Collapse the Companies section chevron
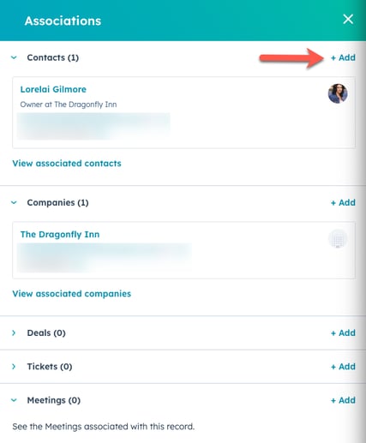The height and width of the screenshot is (443, 366). pos(14,202)
